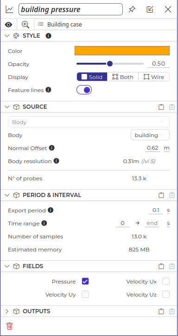Image resolution: width=178 pixels, height=336 pixels.
Task: Select Both display mode
Action: pos(123,77)
